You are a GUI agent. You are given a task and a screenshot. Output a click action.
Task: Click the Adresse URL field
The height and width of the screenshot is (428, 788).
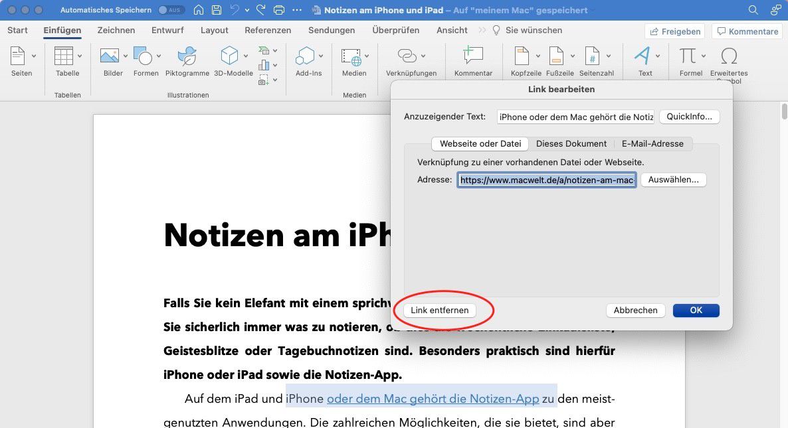tap(547, 180)
